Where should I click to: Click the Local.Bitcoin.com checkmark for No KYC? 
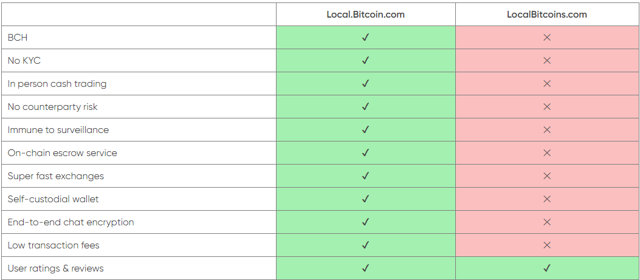(365, 60)
